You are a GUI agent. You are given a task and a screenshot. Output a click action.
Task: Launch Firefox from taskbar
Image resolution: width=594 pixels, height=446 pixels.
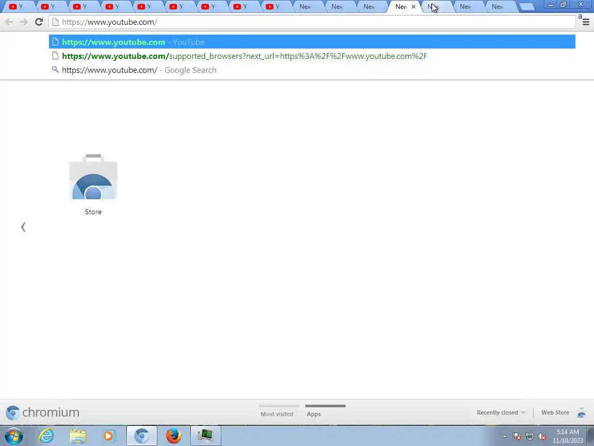tap(173, 436)
